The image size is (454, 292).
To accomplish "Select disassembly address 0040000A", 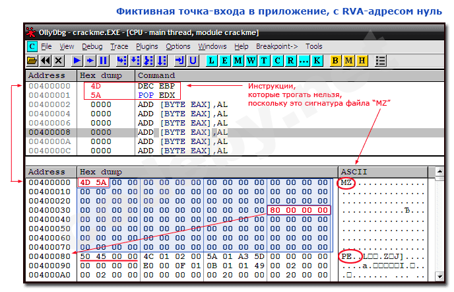I will coord(49,142).
